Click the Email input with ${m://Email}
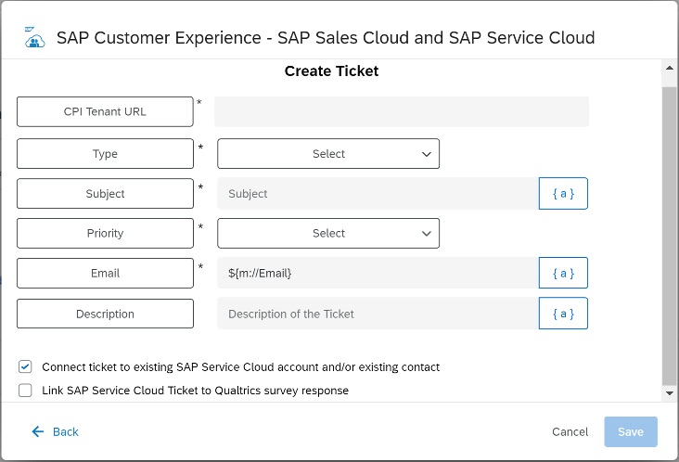 click(x=378, y=273)
